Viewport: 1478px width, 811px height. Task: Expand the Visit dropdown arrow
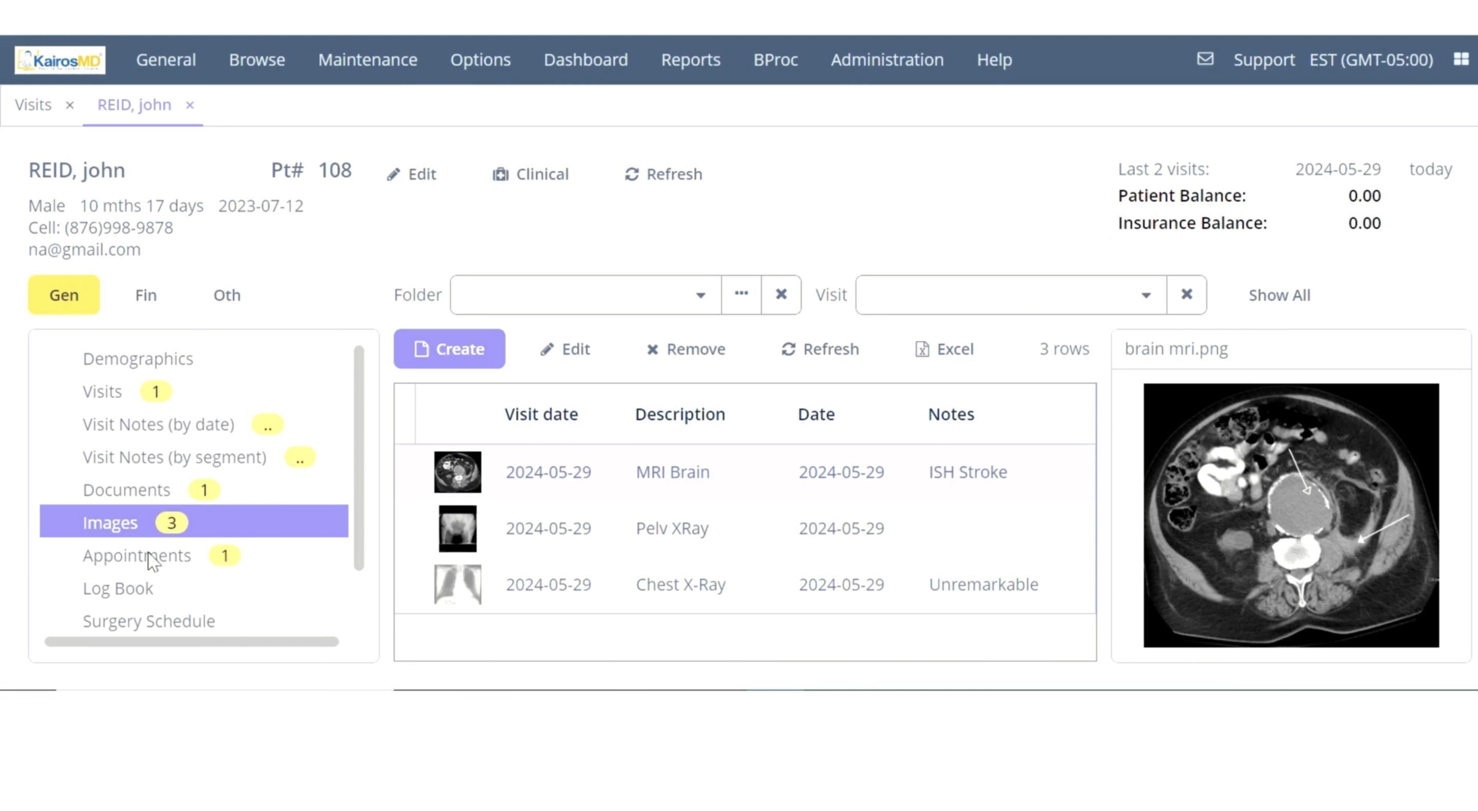click(x=1146, y=295)
